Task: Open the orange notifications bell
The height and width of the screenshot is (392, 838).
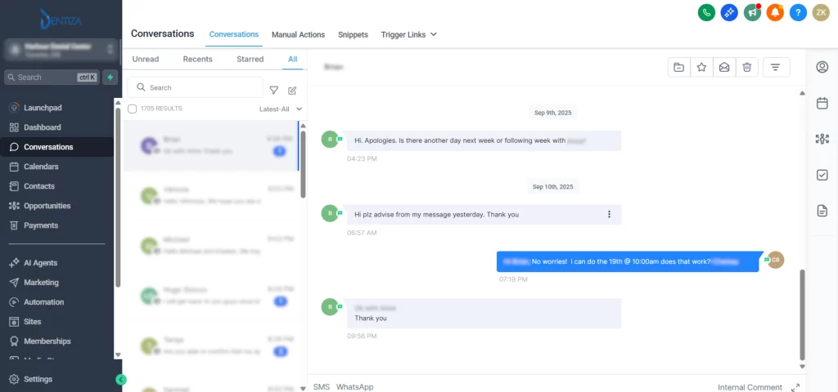Action: (775, 12)
